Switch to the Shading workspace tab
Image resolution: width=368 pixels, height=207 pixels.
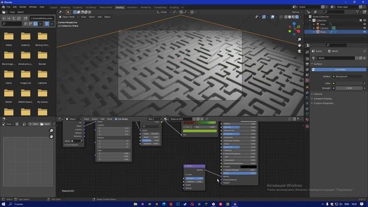point(120,7)
